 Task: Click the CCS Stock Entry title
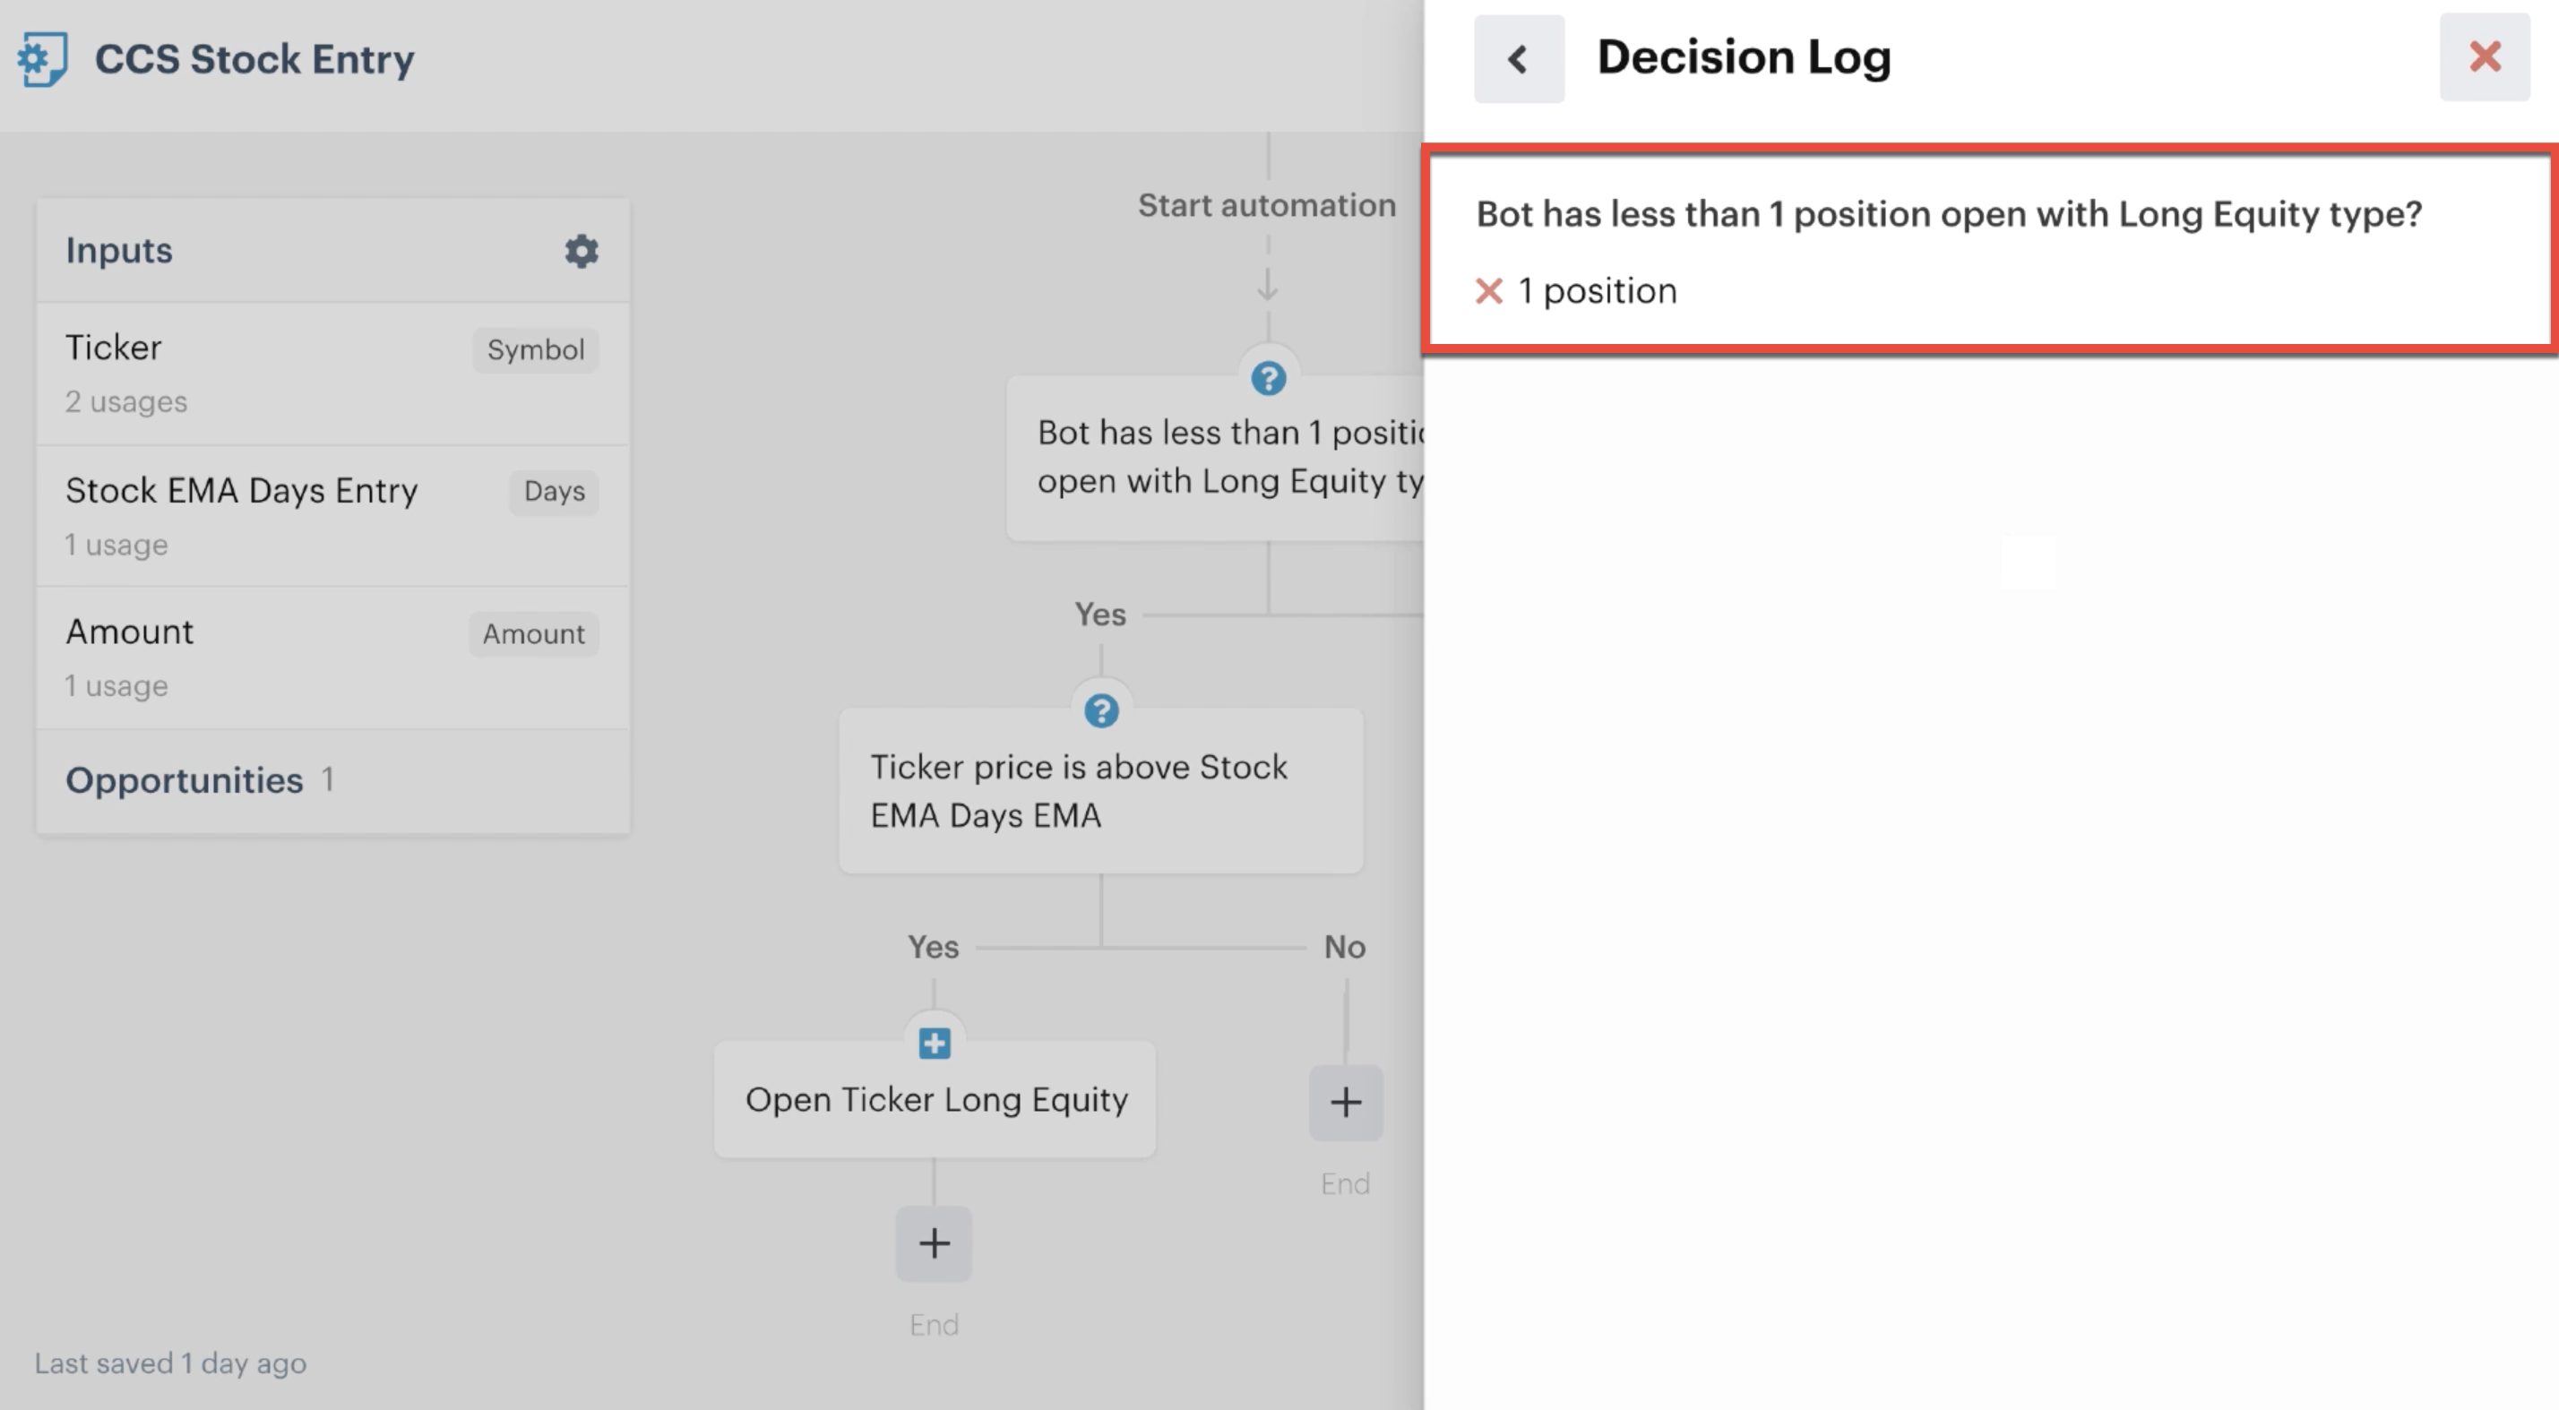click(254, 58)
